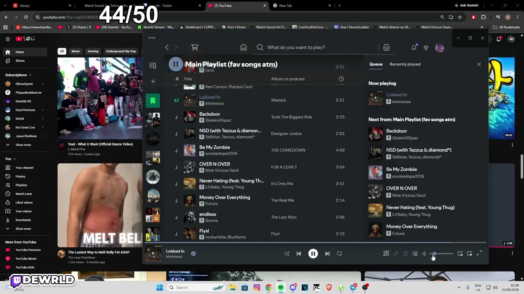
Task: Go to the previous track
Action: pyautogui.click(x=299, y=254)
